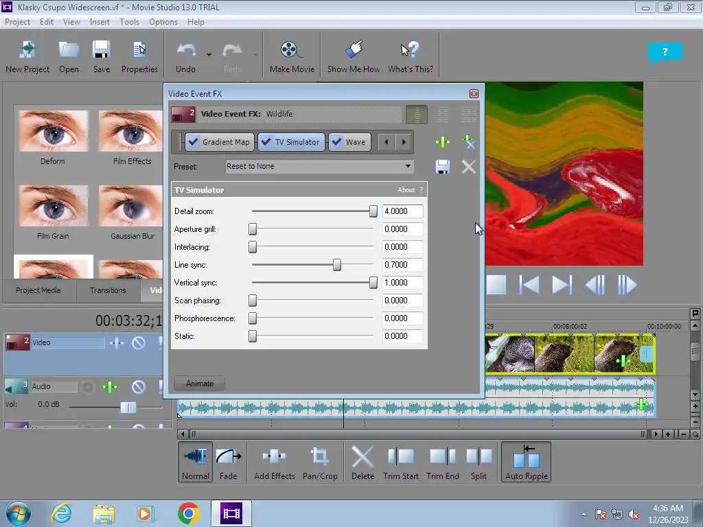Toggle the Auto Ripple mode

point(527,462)
